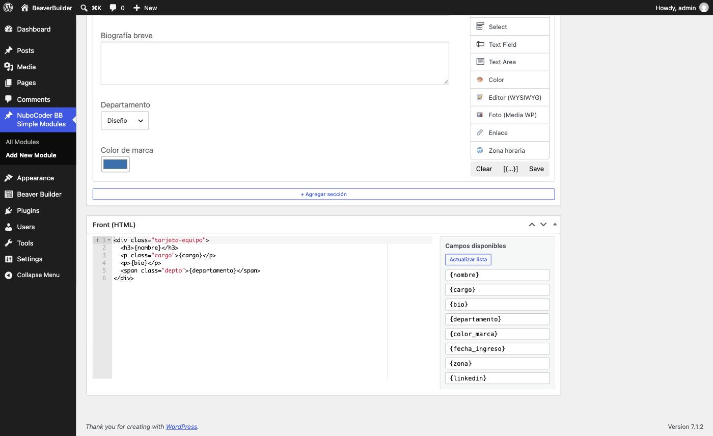Click the Plugins plug icon

pos(9,210)
